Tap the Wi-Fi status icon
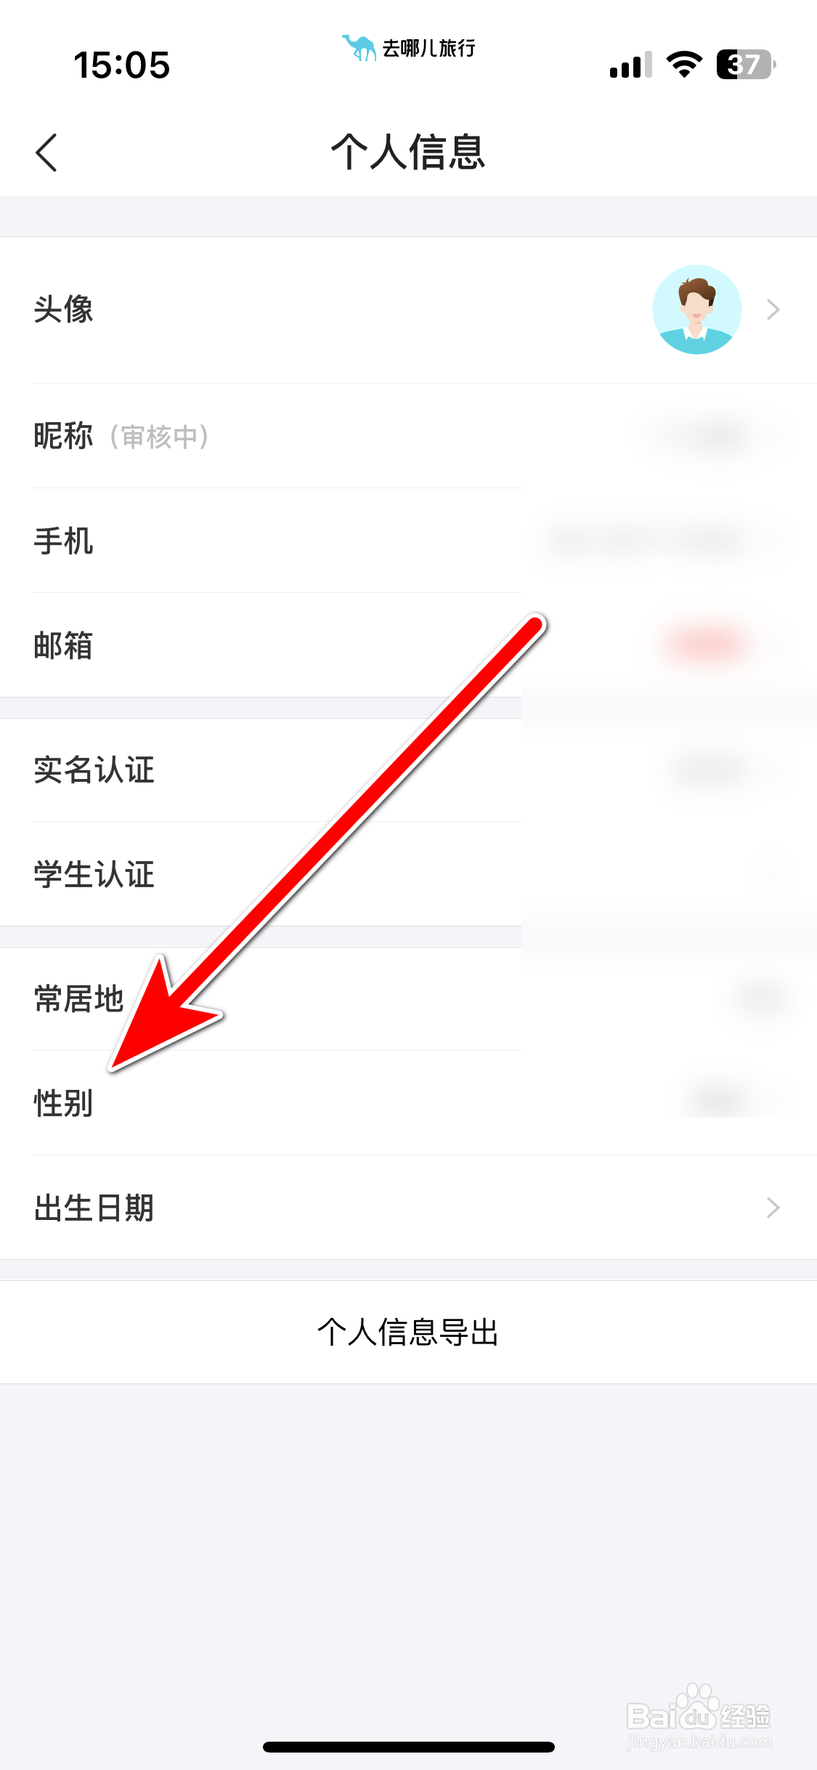The width and height of the screenshot is (817, 1770). (684, 65)
